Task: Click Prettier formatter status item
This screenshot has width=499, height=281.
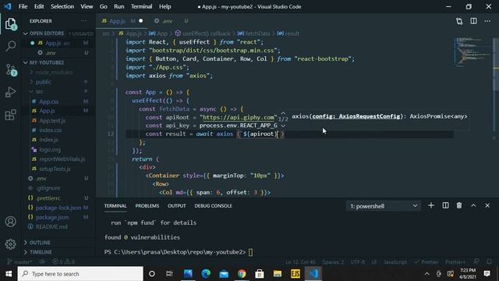Action: tap(426, 262)
